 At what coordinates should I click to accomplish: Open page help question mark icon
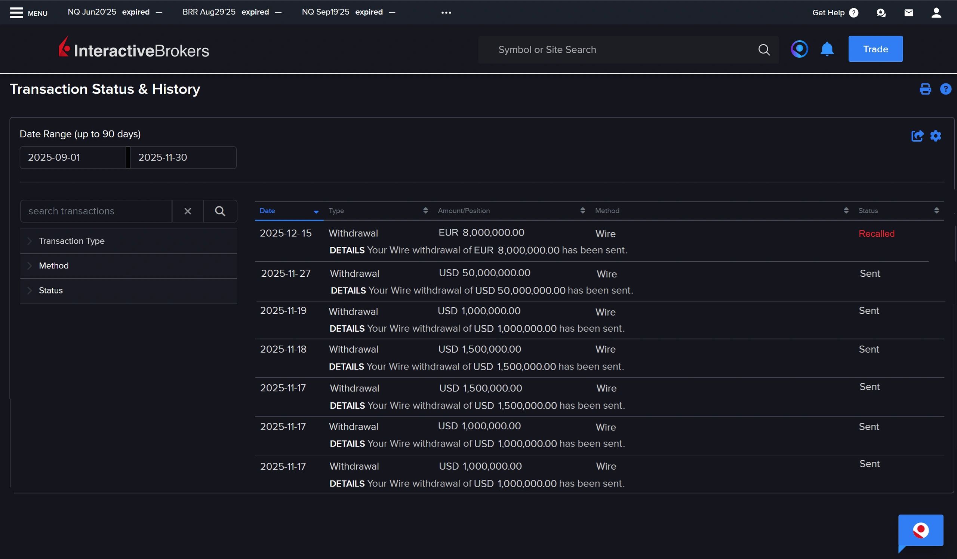click(945, 89)
